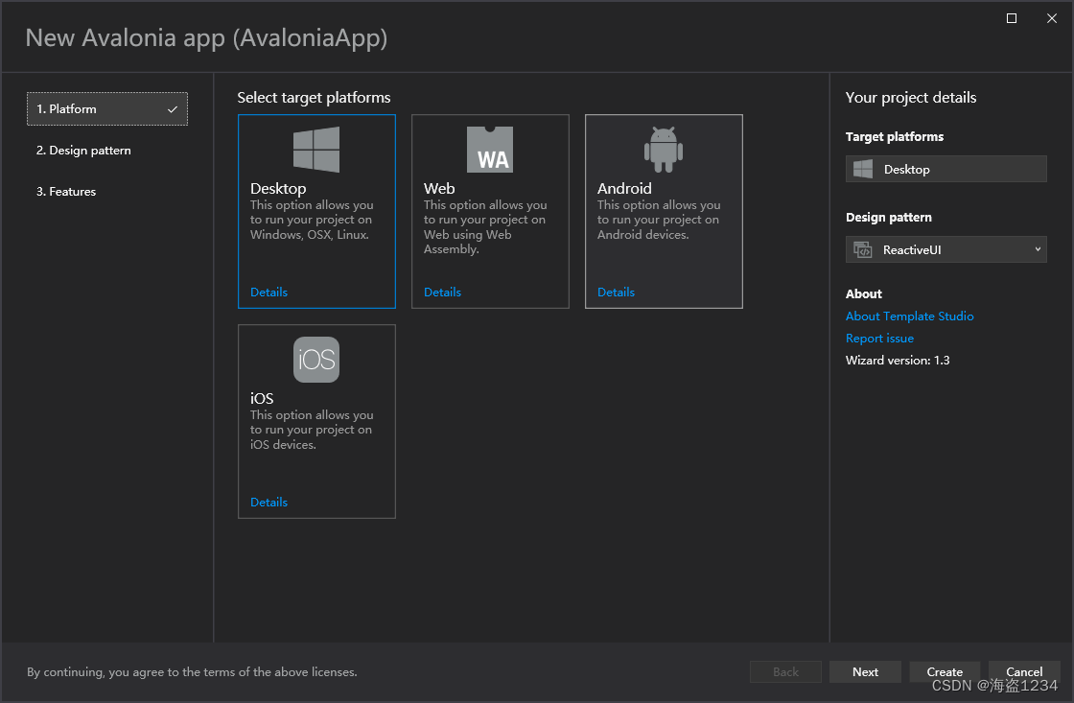
Task: Toggle the Web platform card
Action: tap(490, 211)
